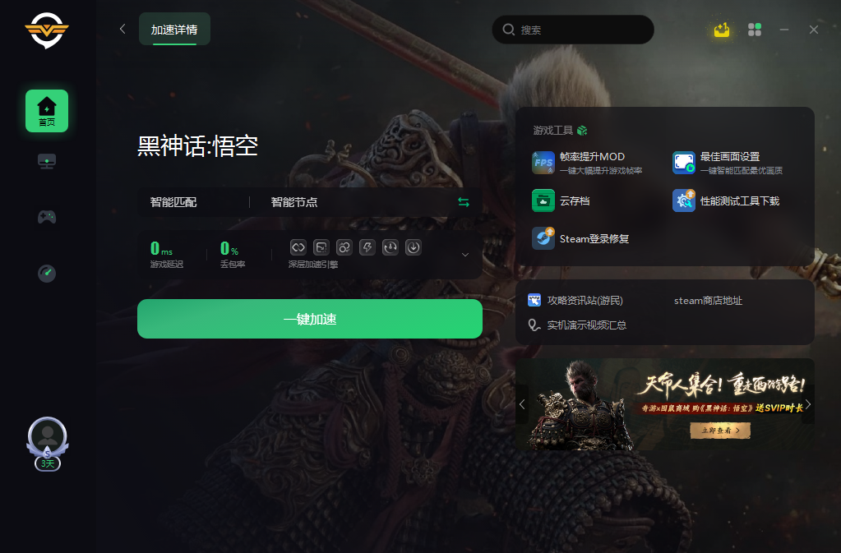Toggle the chain link engine icon
Screen dimensions: 841x553
coord(344,247)
